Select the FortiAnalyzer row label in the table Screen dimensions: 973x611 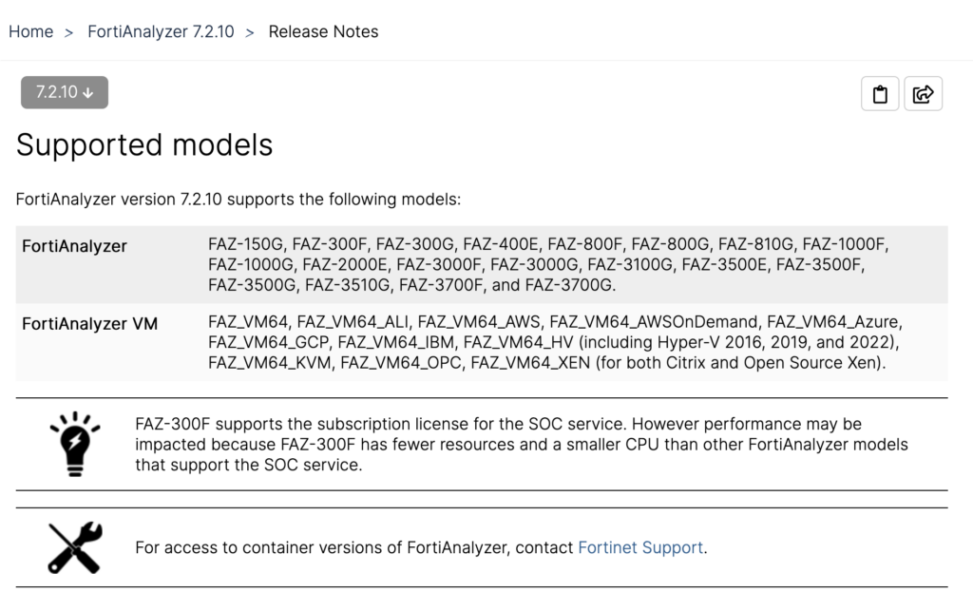click(74, 245)
